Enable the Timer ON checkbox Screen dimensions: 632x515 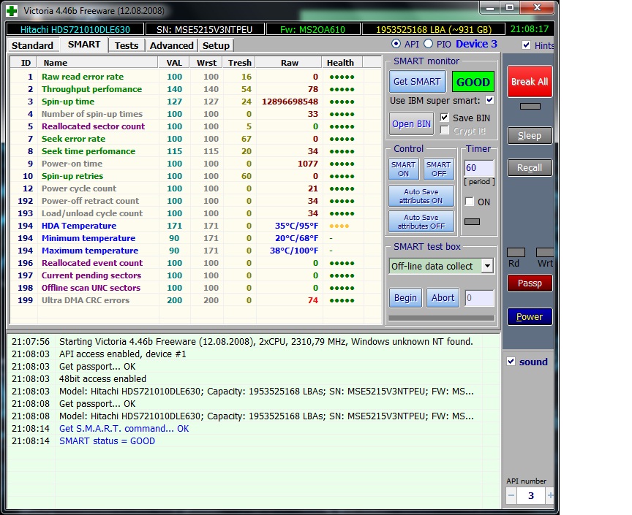click(x=470, y=202)
